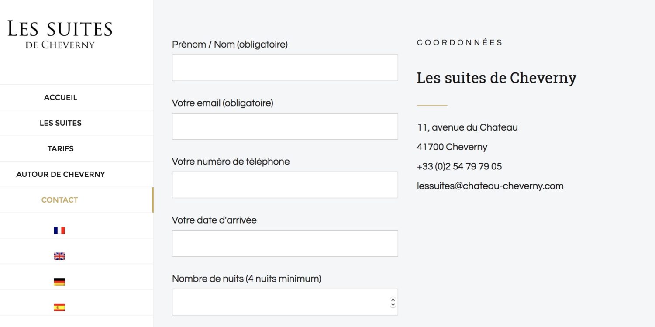Focus the Prénom / Nom input field
The height and width of the screenshot is (327, 655).
[285, 68]
